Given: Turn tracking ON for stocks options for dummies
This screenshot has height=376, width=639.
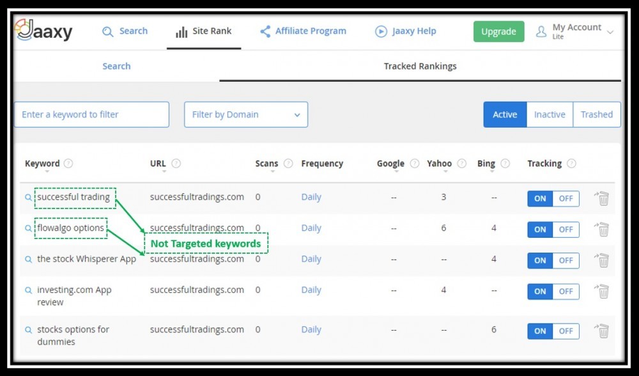Looking at the screenshot, I should tap(540, 331).
